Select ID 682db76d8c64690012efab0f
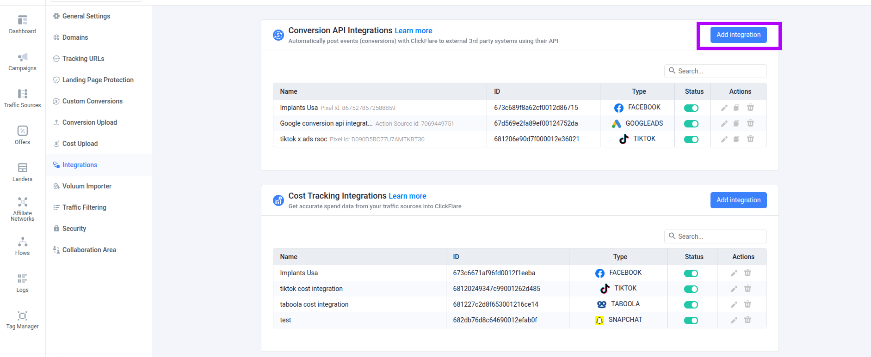 tap(495, 320)
